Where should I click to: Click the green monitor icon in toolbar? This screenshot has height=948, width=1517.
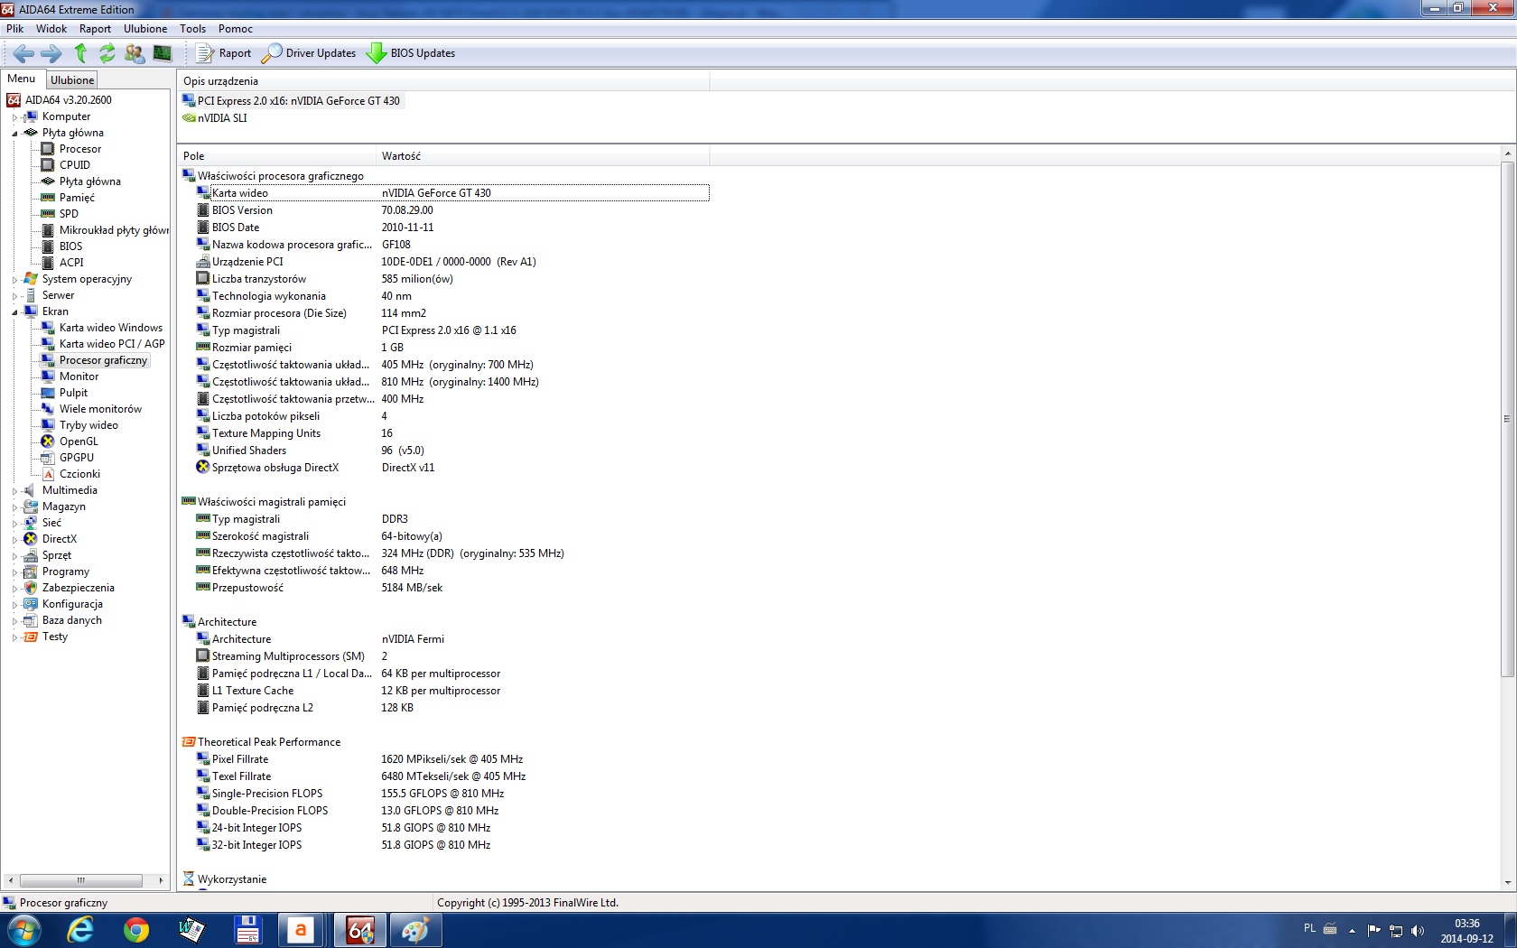coord(163,53)
